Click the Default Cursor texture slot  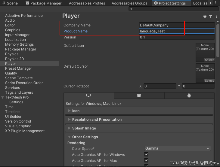[205, 73]
